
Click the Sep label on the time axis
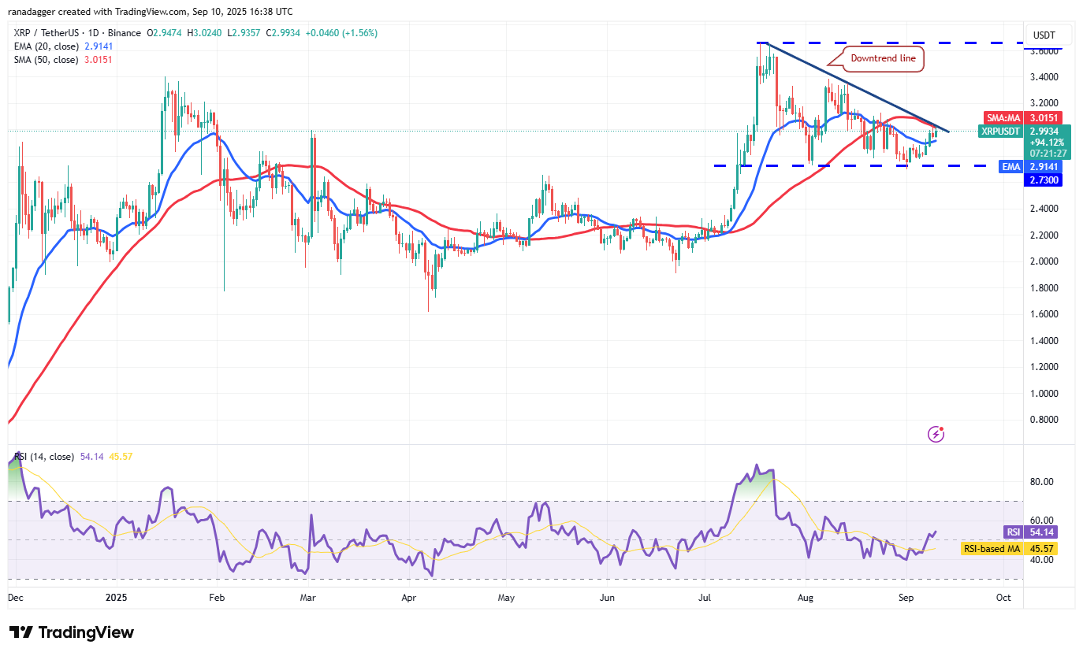pyautogui.click(x=906, y=598)
